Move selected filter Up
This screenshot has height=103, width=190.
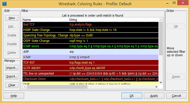point(176,26)
